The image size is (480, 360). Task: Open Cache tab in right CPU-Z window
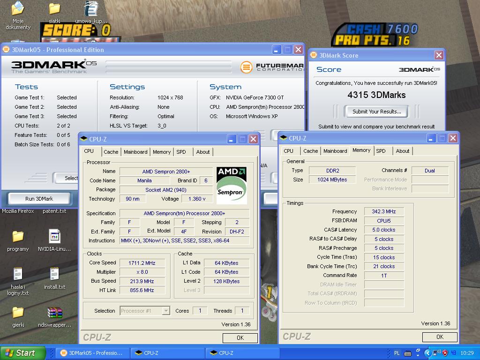(x=310, y=151)
